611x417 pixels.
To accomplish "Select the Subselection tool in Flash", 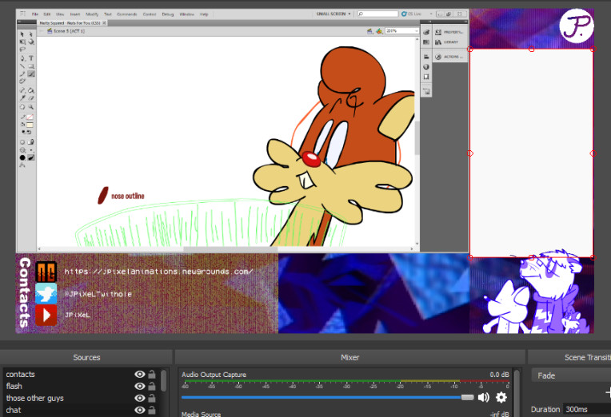I will click(x=31, y=34).
